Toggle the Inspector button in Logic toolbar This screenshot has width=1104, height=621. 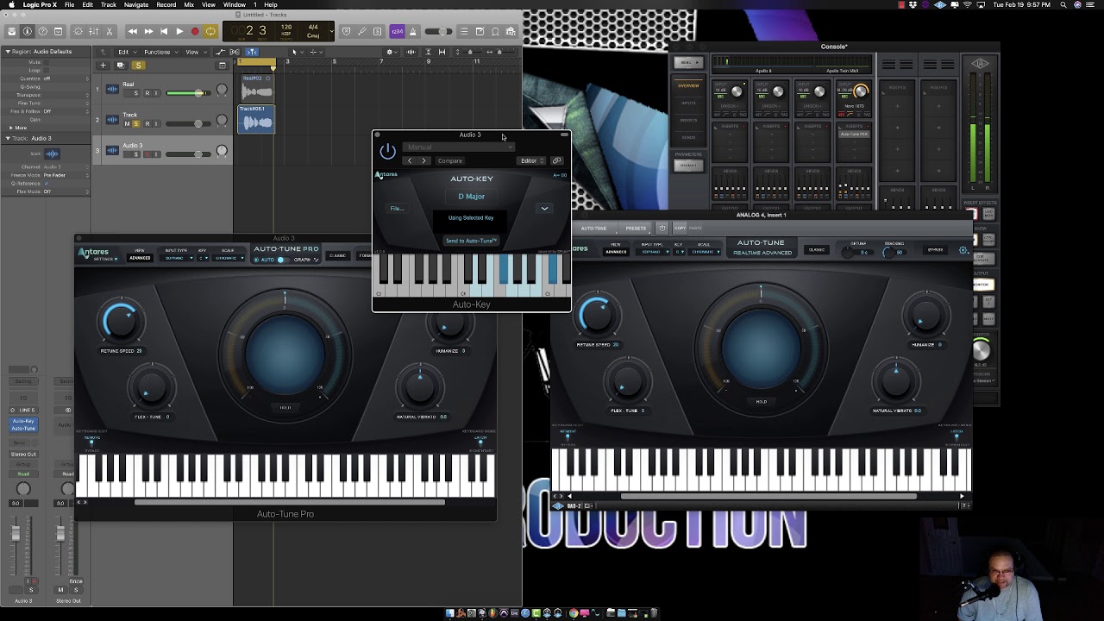[x=28, y=31]
